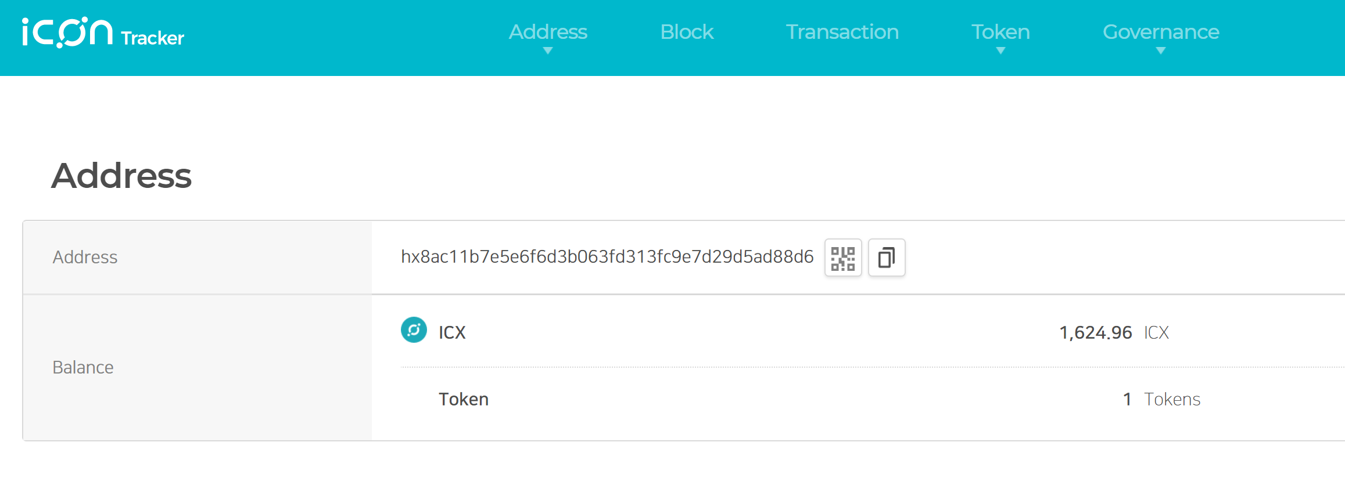Click the Balance row label
Screen dimensions: 1345x493
tap(83, 367)
